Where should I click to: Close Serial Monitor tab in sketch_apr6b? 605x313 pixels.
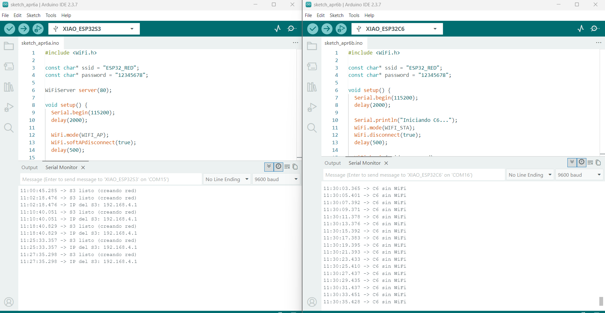[x=386, y=163]
